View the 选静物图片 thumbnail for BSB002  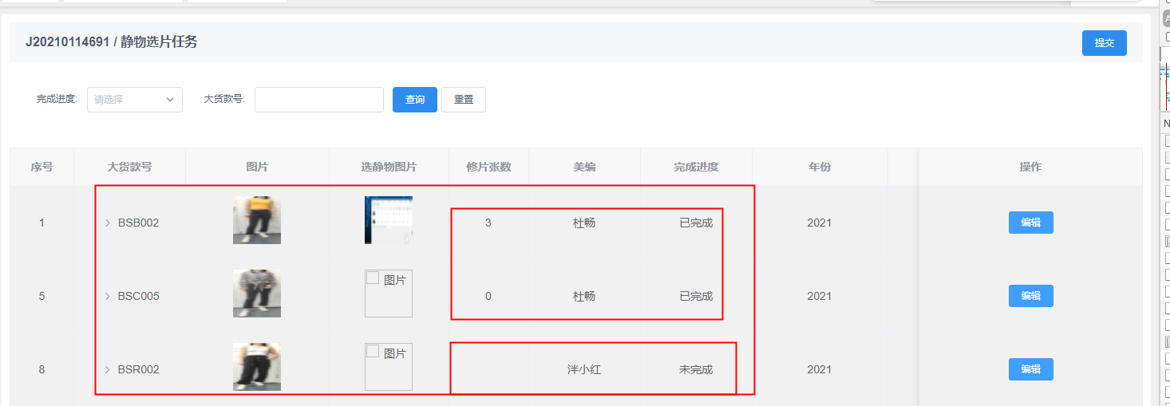389,220
